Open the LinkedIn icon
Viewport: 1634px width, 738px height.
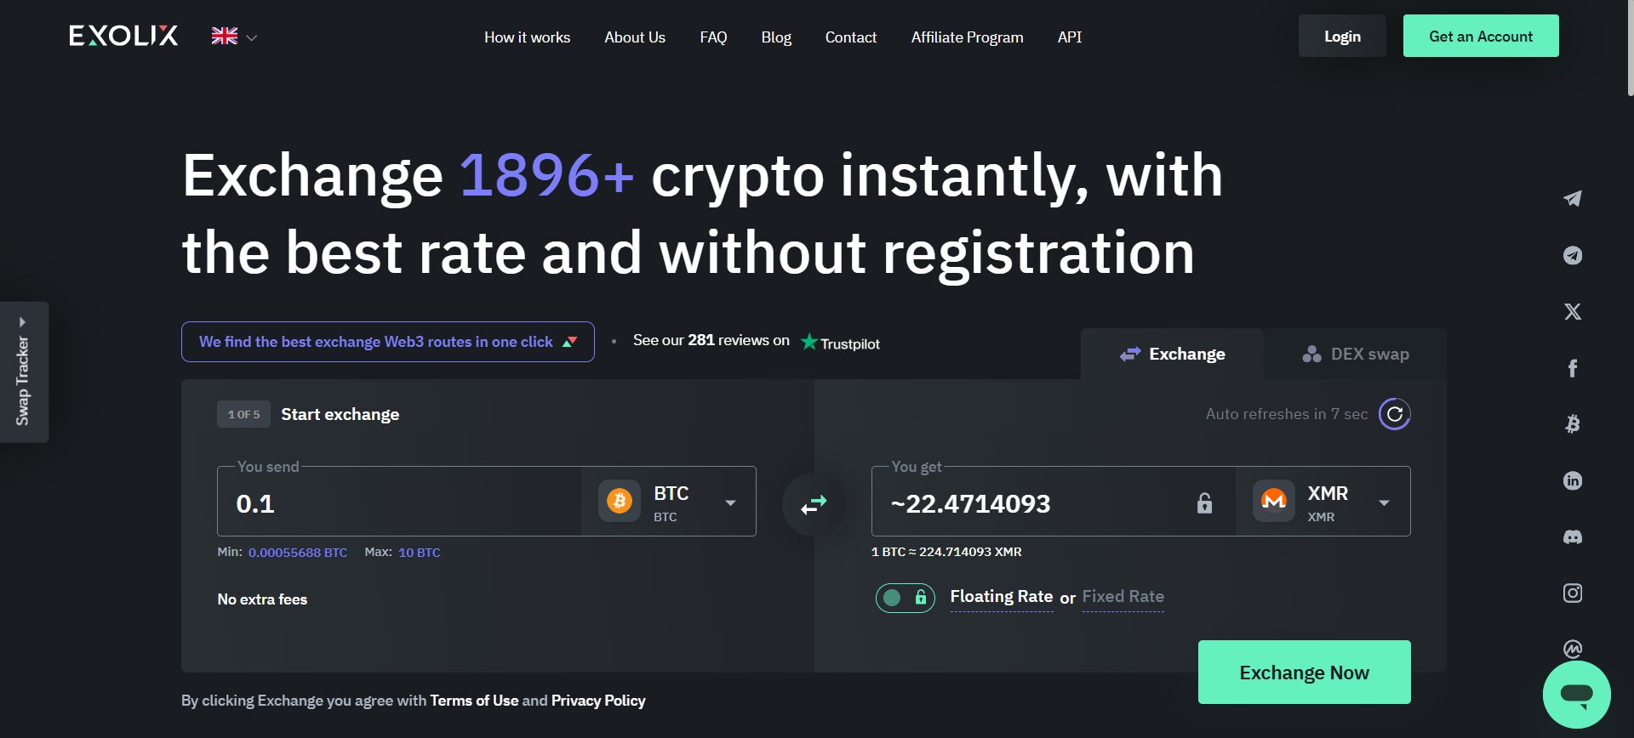1572,480
